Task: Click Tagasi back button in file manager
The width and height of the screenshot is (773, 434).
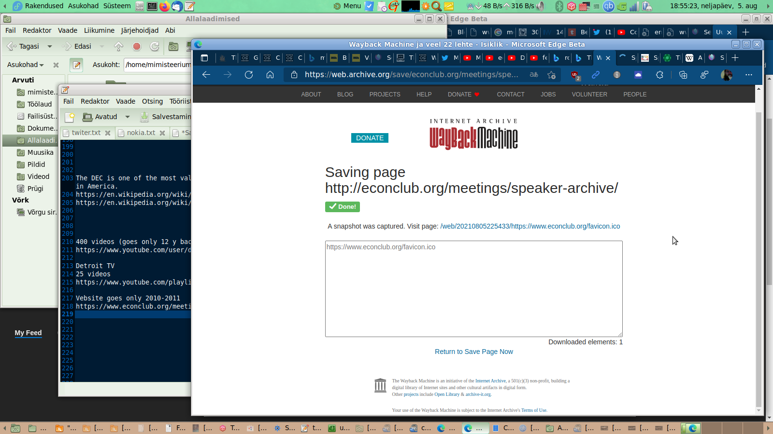Action: point(23,46)
